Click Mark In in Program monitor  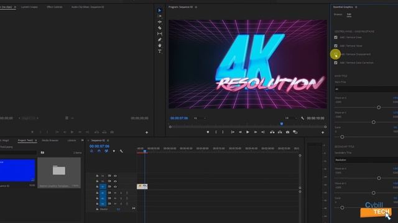point(216,132)
